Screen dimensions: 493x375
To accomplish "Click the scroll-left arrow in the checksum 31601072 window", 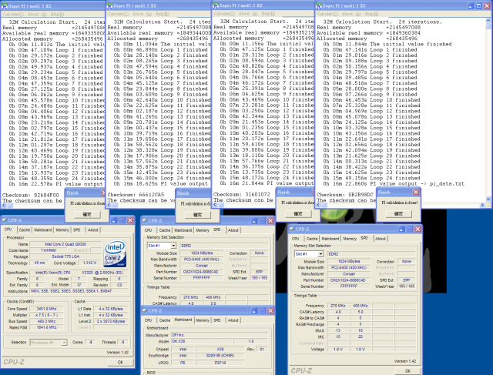I will click(216, 205).
